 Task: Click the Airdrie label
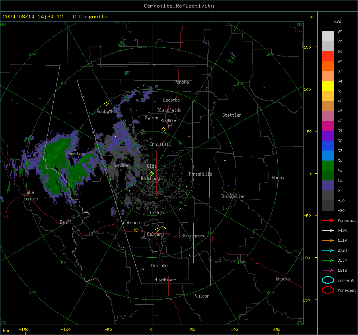[x=157, y=213]
